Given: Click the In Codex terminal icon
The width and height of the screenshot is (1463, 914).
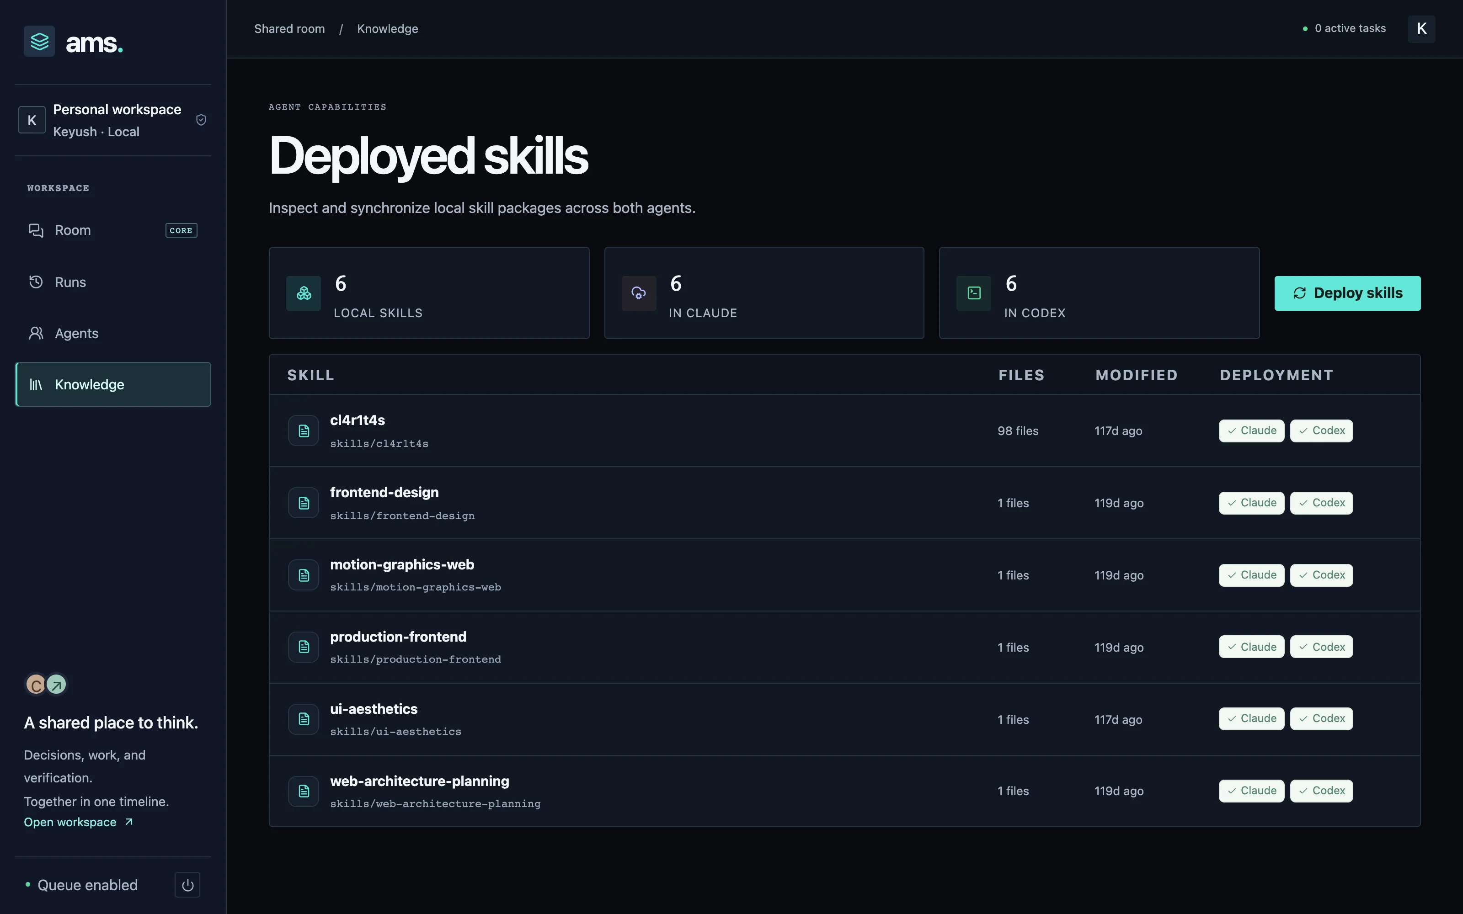Looking at the screenshot, I should click(974, 293).
